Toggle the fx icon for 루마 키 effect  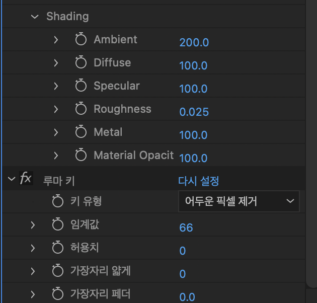pos(26,178)
